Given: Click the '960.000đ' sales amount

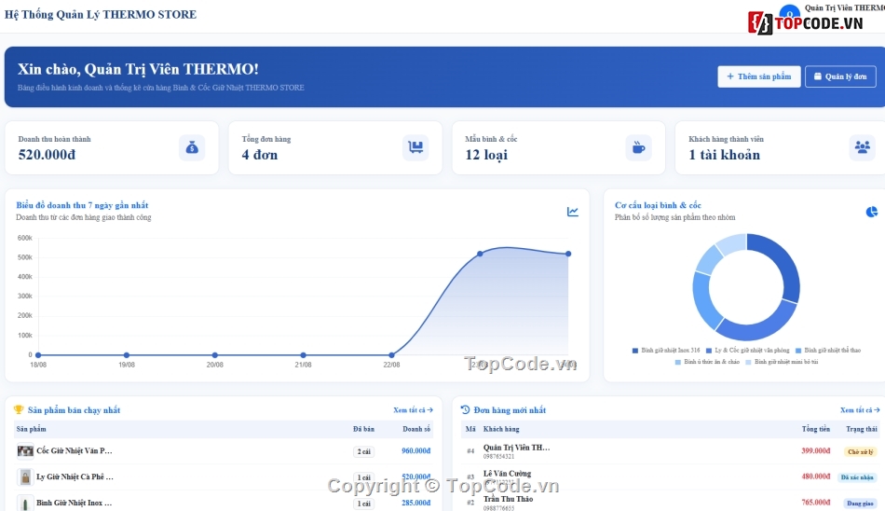Looking at the screenshot, I should [x=416, y=451].
